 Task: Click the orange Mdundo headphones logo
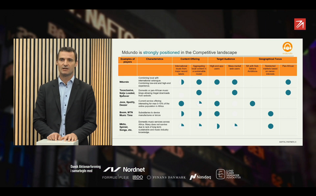click(287, 48)
